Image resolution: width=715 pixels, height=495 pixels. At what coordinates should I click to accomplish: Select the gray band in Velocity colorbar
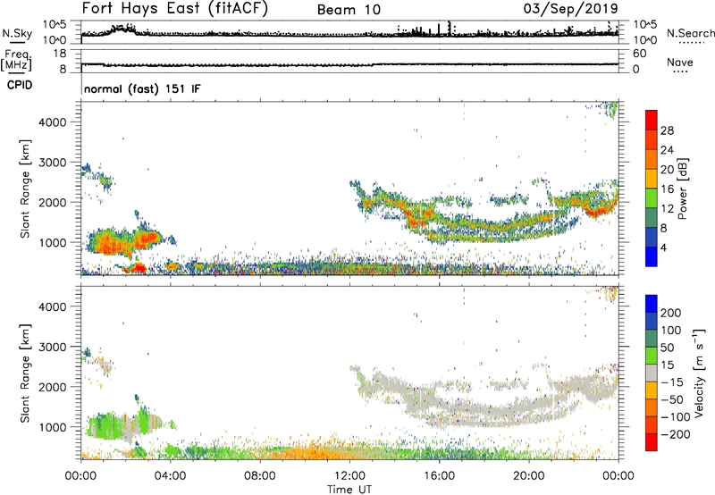[652, 373]
